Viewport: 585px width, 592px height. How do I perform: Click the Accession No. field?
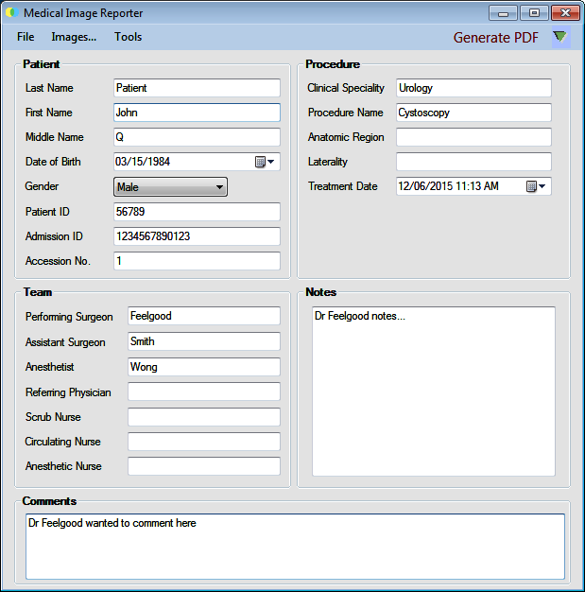tap(197, 261)
